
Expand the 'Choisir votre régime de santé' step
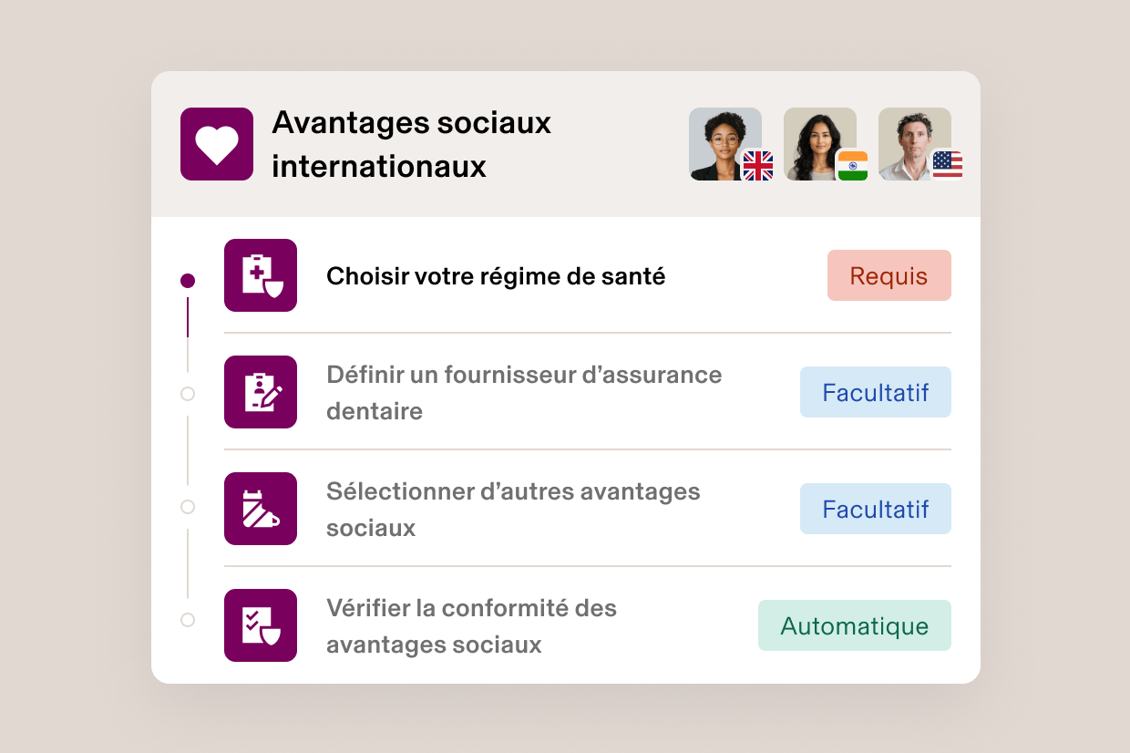tap(496, 275)
